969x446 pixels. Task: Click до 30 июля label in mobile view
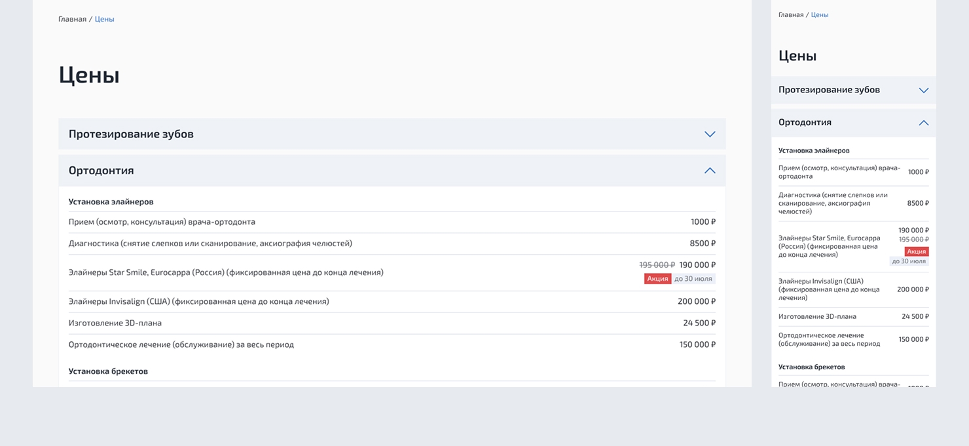tap(909, 261)
